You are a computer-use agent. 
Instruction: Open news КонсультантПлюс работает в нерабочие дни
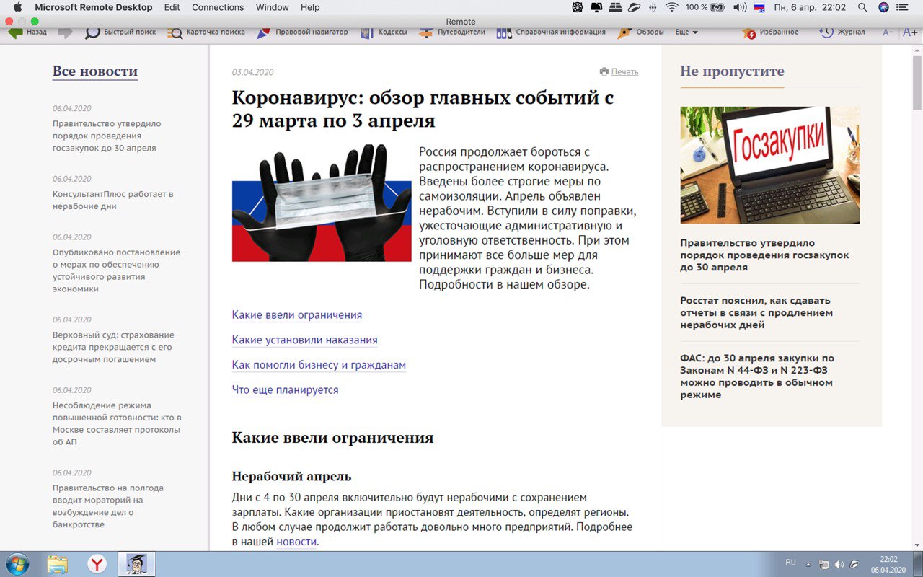click(113, 200)
